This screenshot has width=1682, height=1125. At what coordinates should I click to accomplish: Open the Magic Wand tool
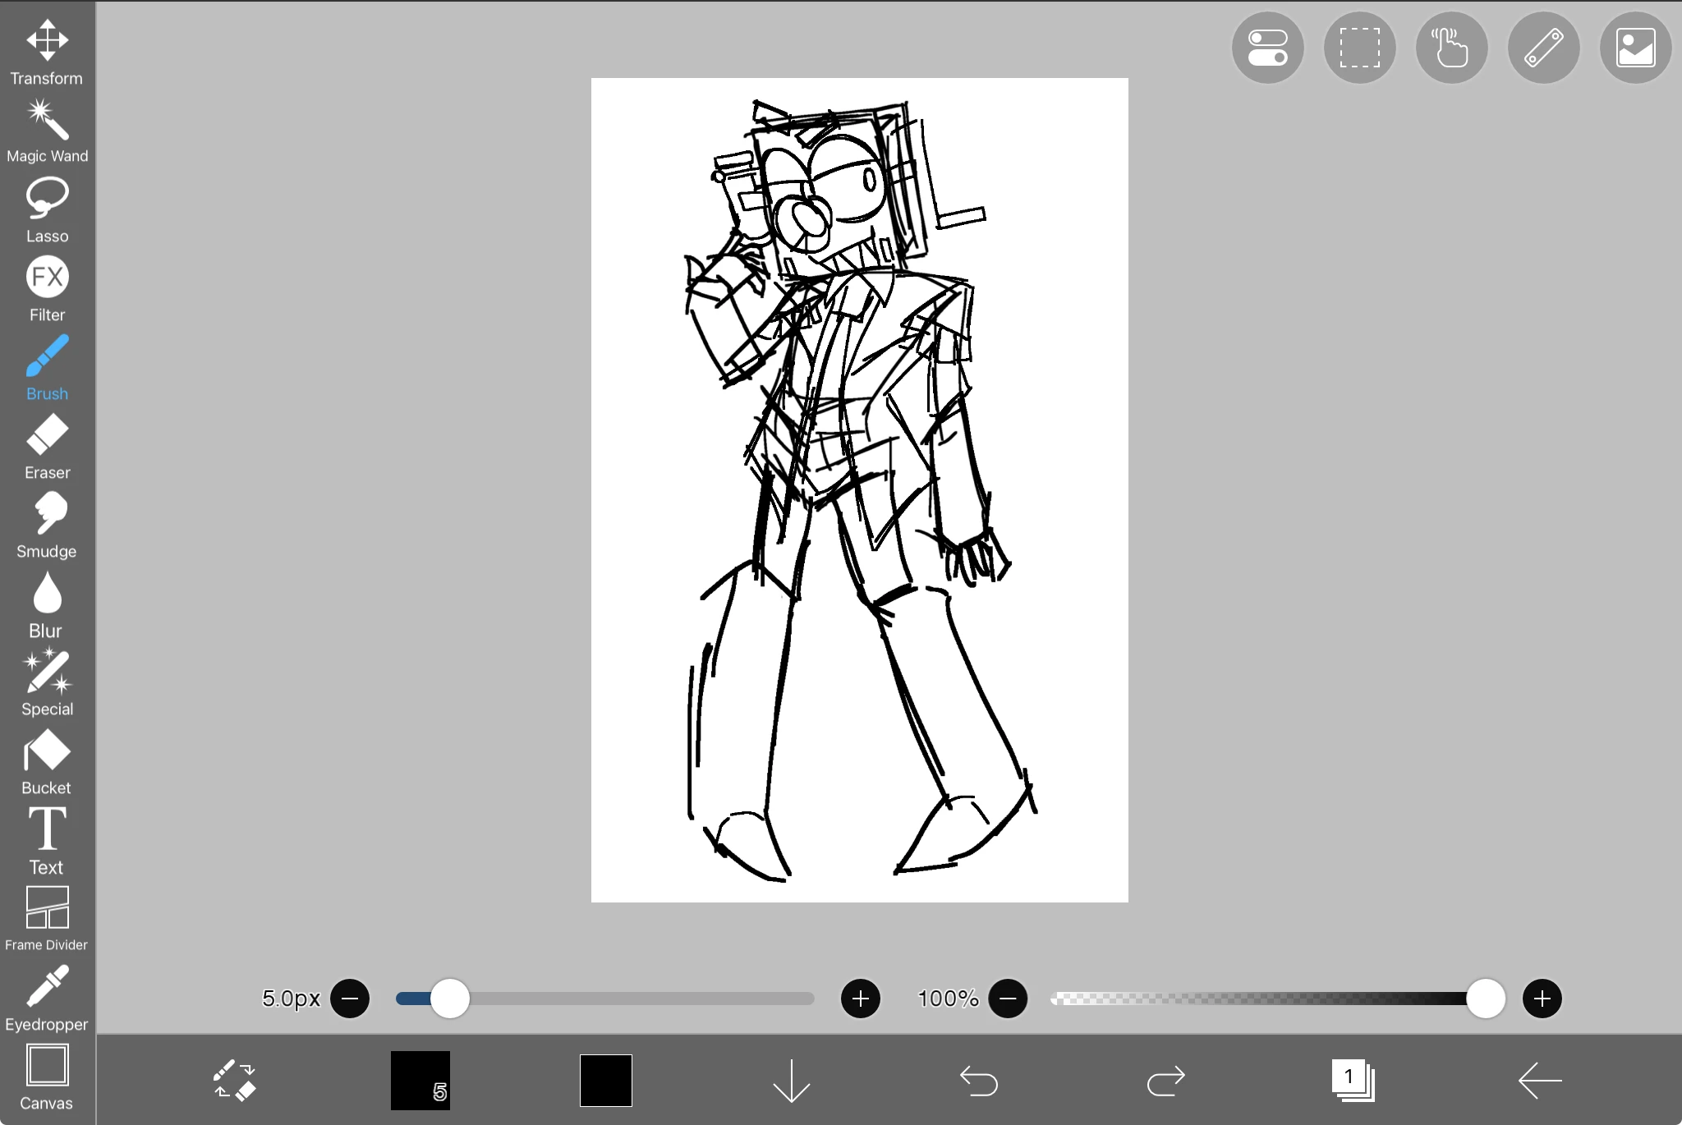click(x=47, y=123)
